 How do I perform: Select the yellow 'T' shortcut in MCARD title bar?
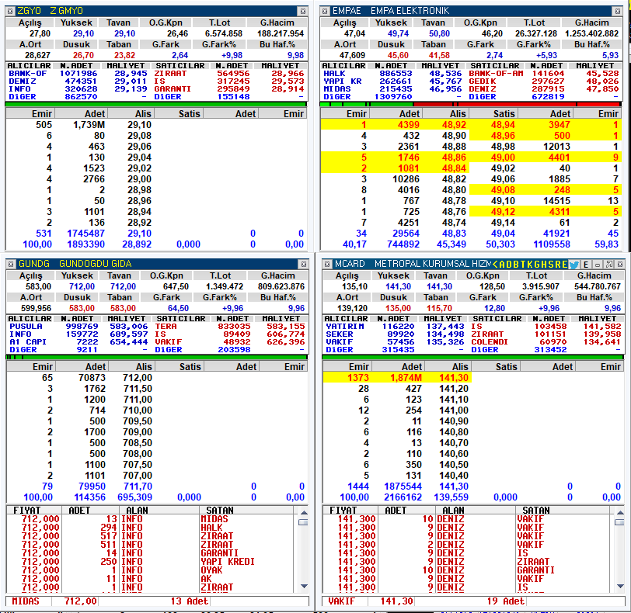523,265
